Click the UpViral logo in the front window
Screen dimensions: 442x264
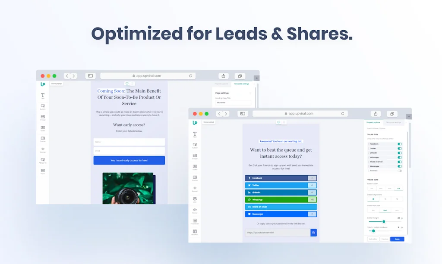[x=195, y=123]
